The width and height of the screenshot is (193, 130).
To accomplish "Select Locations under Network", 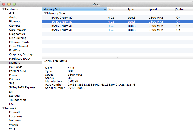I will click(16, 116).
